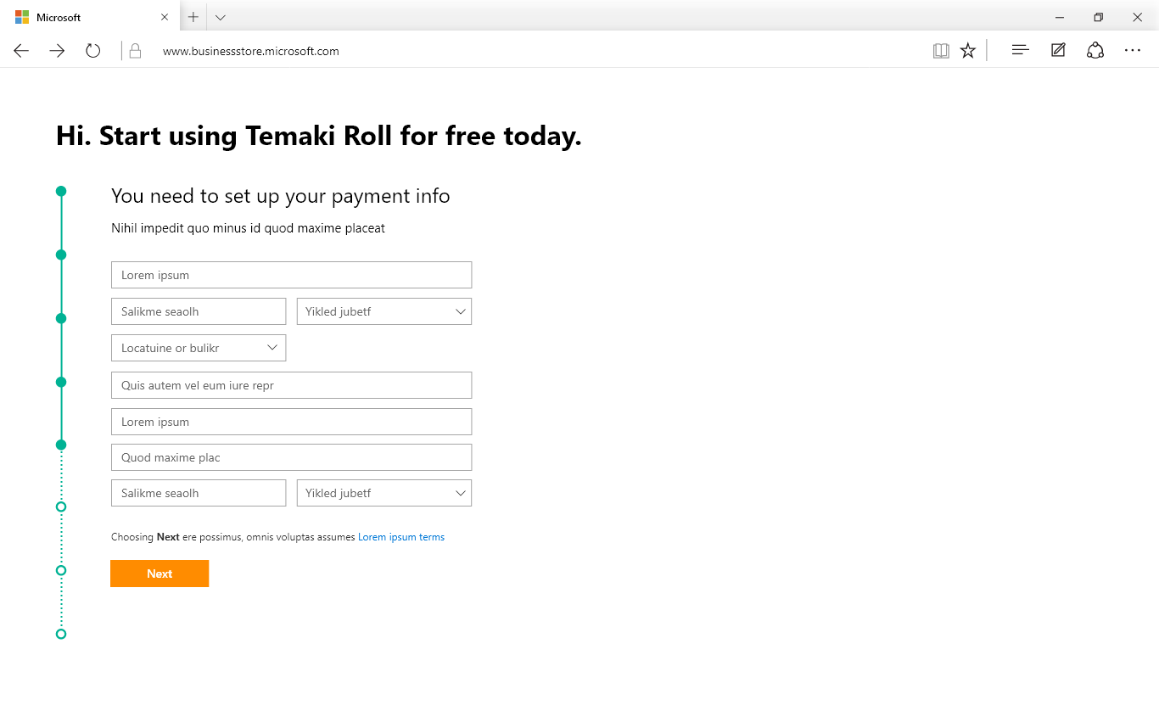Click the upper Salikme seaolh field
The image size is (1159, 722).
tap(199, 311)
